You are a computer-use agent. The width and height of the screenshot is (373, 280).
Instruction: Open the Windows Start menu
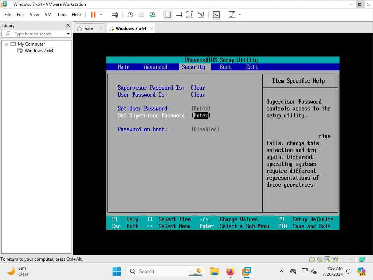coord(117,271)
